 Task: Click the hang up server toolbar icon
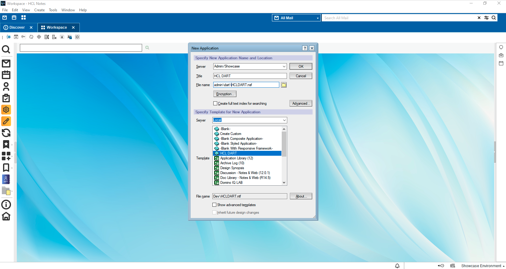click(54, 37)
